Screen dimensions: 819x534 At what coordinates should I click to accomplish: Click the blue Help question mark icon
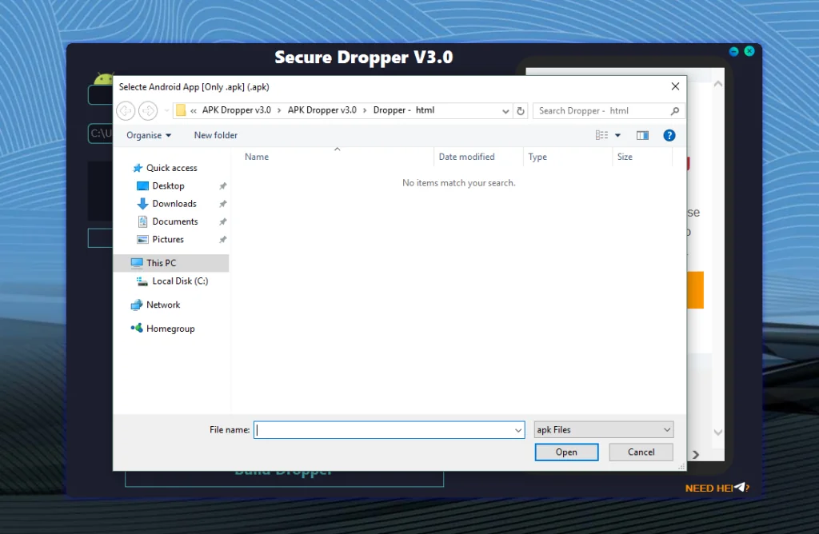pyautogui.click(x=669, y=135)
